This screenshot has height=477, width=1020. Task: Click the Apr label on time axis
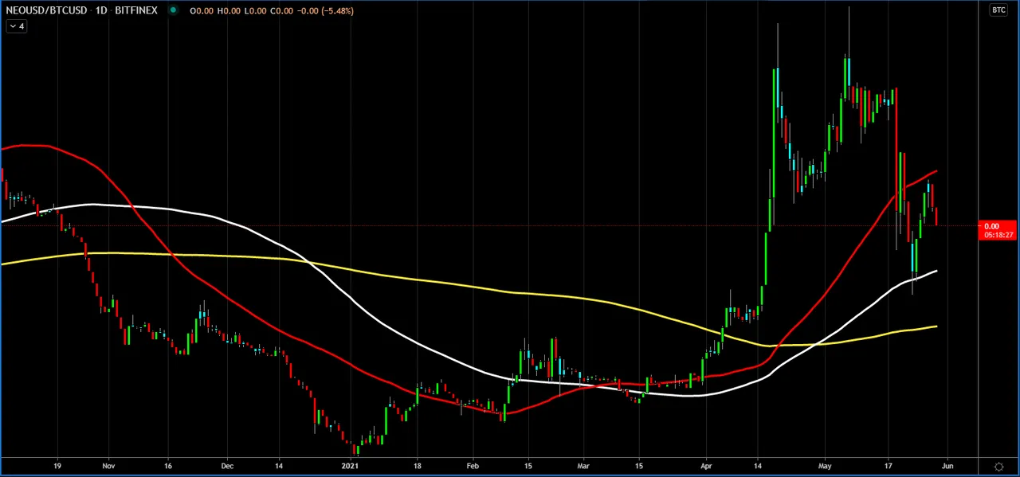[706, 466]
